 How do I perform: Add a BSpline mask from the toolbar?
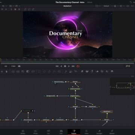[x=54, y=72]
